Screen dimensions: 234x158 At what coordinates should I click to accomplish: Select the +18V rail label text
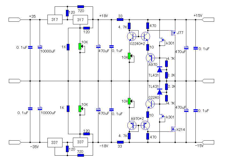(103, 16)
